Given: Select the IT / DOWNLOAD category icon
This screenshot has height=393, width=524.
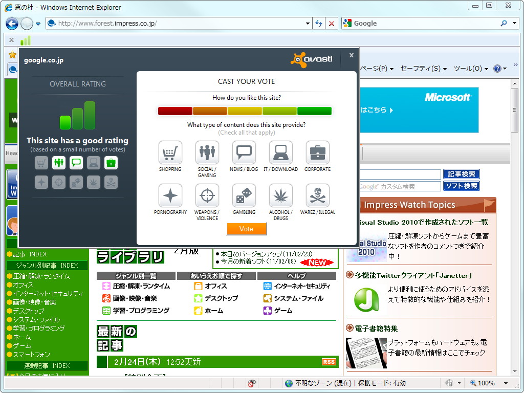Looking at the screenshot, I should point(280,150).
